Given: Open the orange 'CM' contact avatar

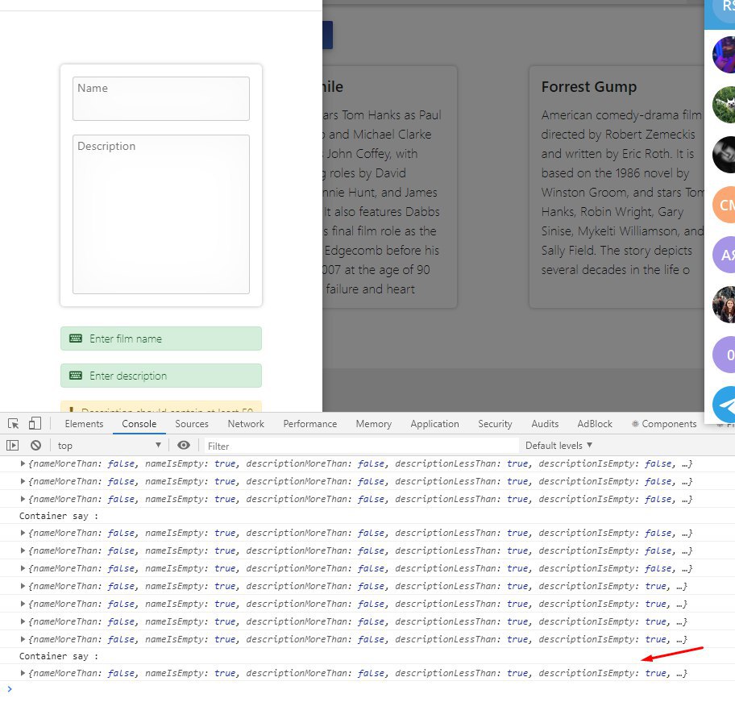Looking at the screenshot, I should coord(724,205).
